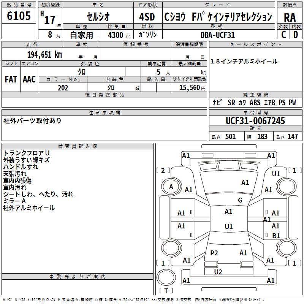Click the U1 mark on the roof
The image size is (304, 304).
[229, 226]
